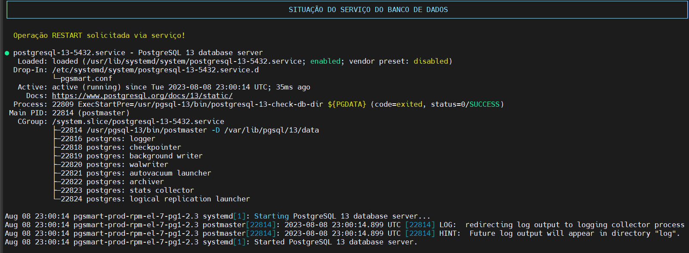Click the '${PGDATA}' variable text
This screenshot has width=689, height=253.
(x=347, y=104)
